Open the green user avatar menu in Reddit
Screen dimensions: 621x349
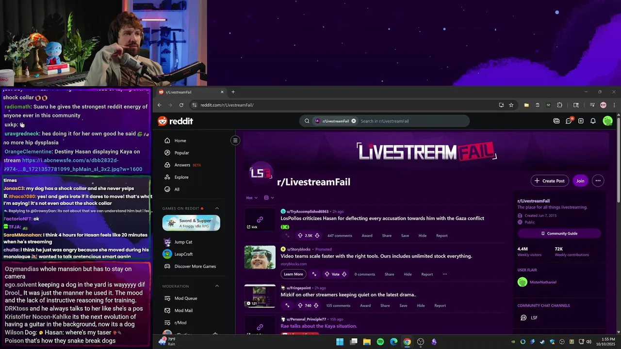tap(607, 121)
